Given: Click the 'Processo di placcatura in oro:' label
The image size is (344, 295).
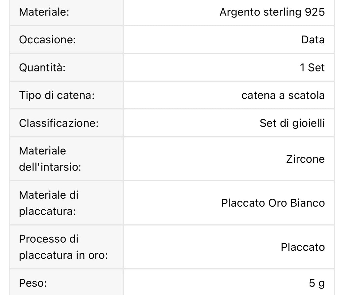Looking at the screenshot, I should click(63, 247).
